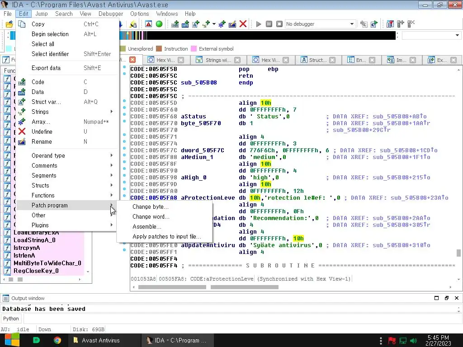
Task: Pause the debugged process
Action: 269,24
